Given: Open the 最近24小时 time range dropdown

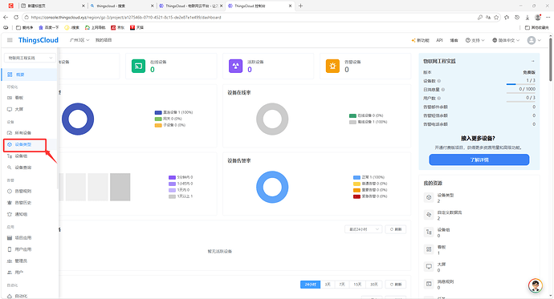Looking at the screenshot, I should [363, 229].
